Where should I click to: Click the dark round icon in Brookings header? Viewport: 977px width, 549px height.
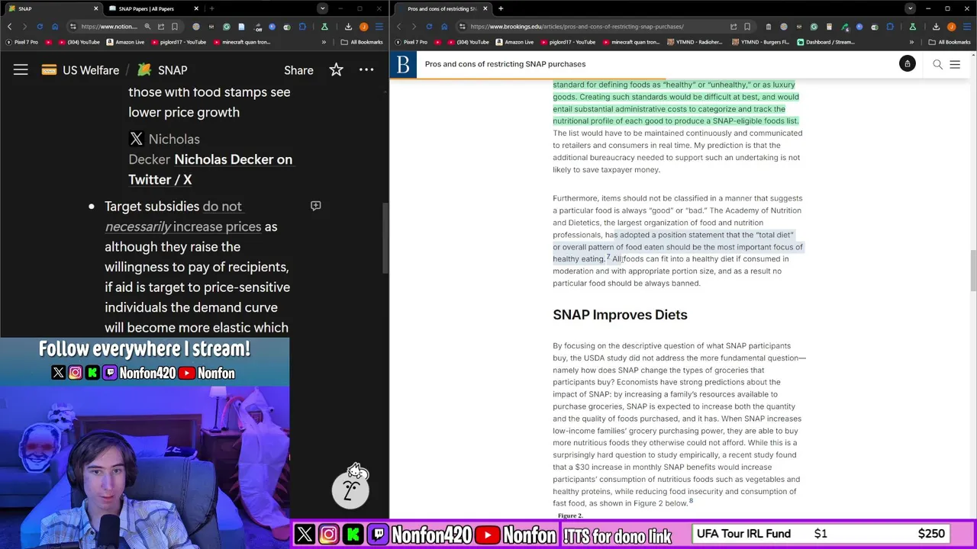(x=907, y=64)
